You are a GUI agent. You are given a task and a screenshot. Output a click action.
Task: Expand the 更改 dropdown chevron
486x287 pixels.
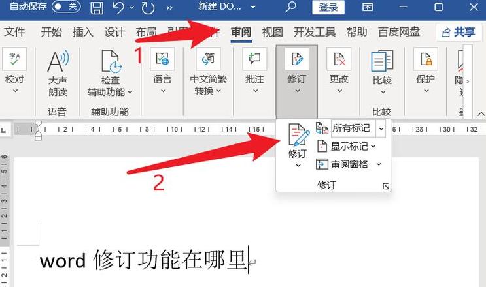(339, 91)
